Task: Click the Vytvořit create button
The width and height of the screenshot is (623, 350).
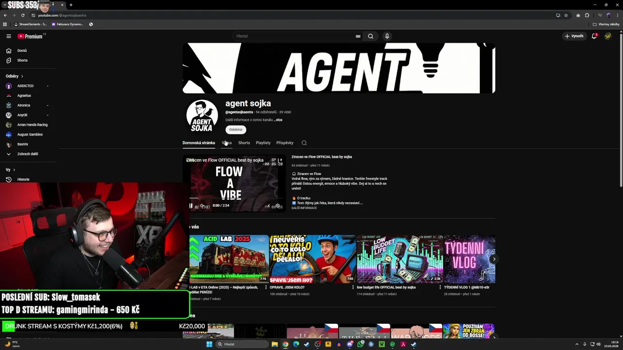Action: pos(574,36)
